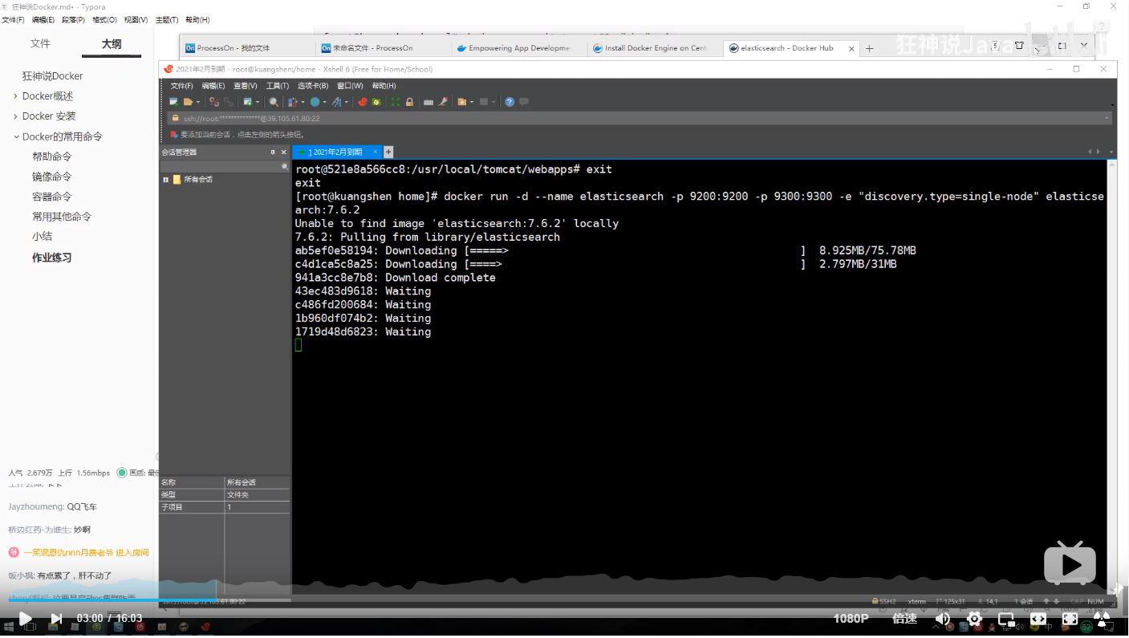Launch Xftp using the red swirl icon
This screenshot has height=638, width=1129.
point(363,102)
